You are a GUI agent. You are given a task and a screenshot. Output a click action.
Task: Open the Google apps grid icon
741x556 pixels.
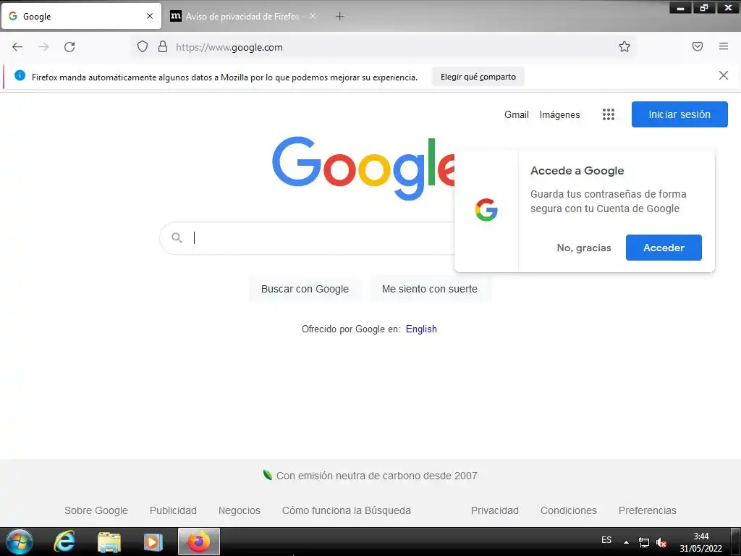(609, 114)
